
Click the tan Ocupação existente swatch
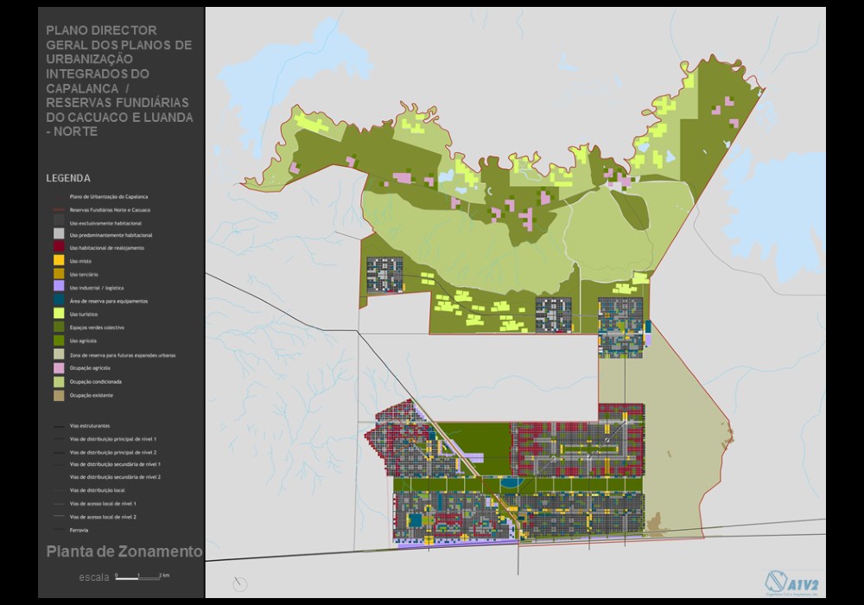click(x=59, y=395)
